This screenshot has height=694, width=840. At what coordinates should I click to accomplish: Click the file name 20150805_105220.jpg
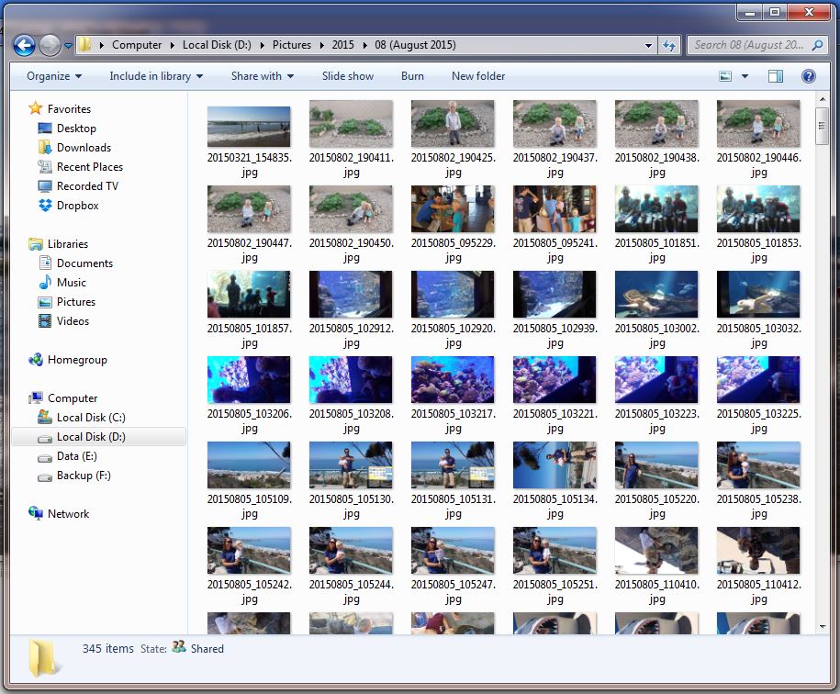[x=656, y=506]
